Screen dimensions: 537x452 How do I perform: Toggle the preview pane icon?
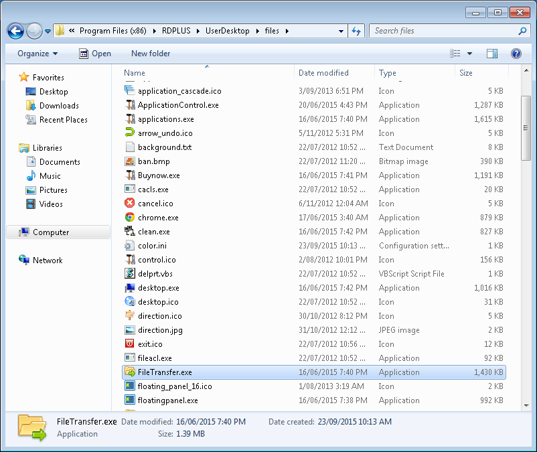492,54
